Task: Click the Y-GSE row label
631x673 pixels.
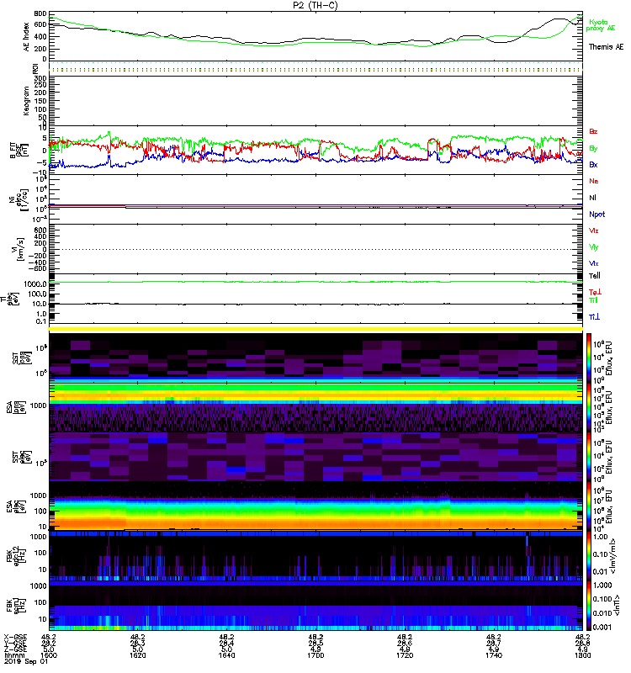Action: coord(15,644)
